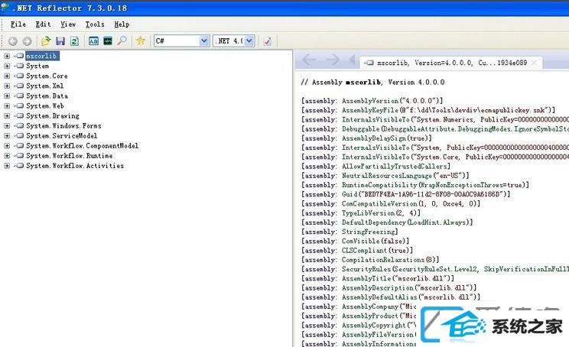Click the CLSCompliant attribute link
This screenshot has height=347, width=569.
(364, 251)
